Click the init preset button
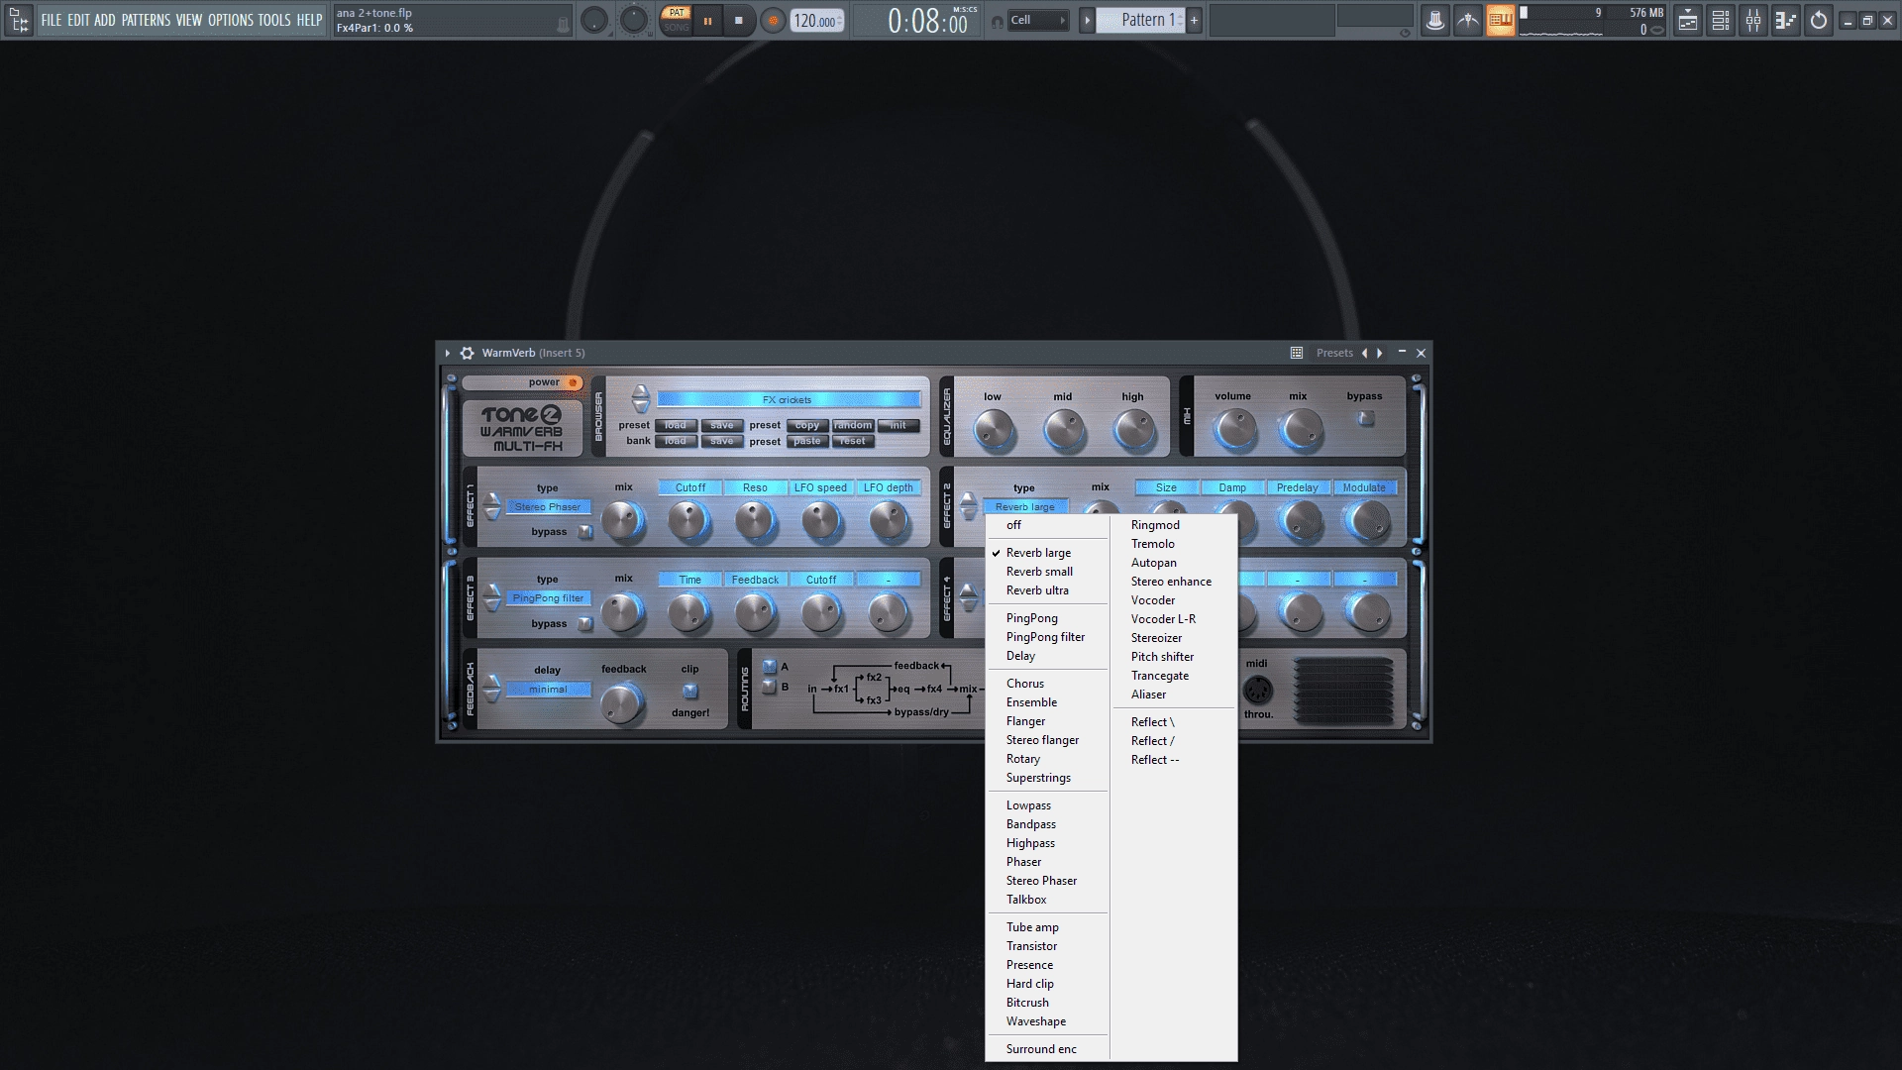The image size is (1902, 1070). (898, 425)
